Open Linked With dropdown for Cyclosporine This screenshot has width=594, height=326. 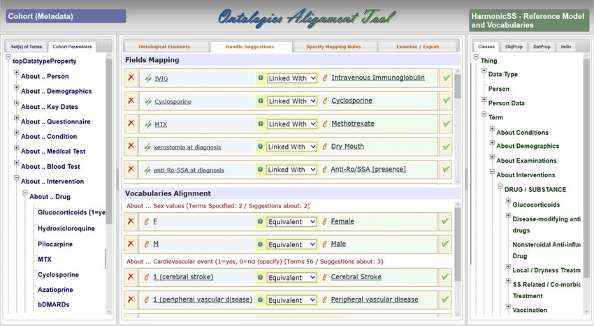click(292, 101)
